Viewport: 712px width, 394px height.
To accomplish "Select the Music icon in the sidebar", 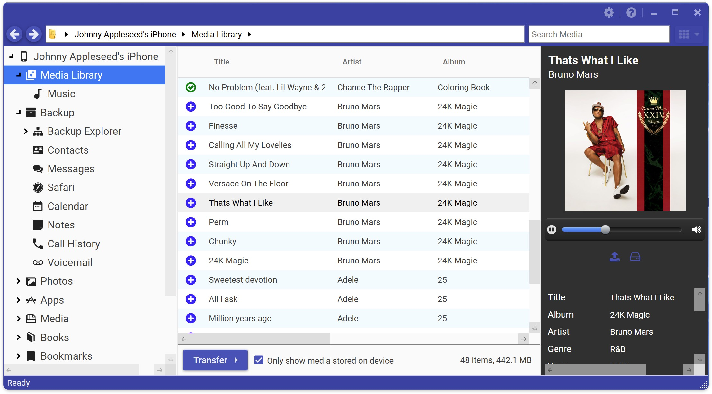I will [x=37, y=93].
